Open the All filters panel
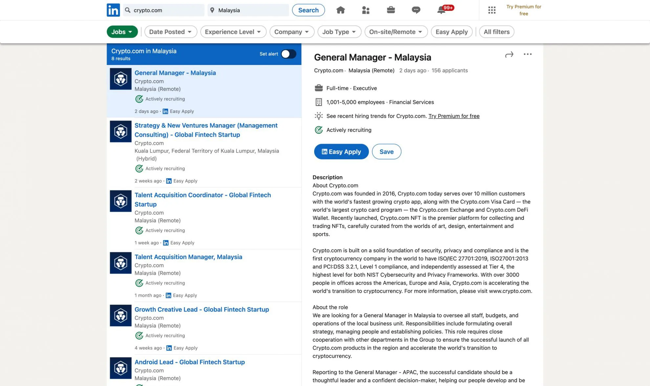The width and height of the screenshot is (650, 386). tap(497, 32)
